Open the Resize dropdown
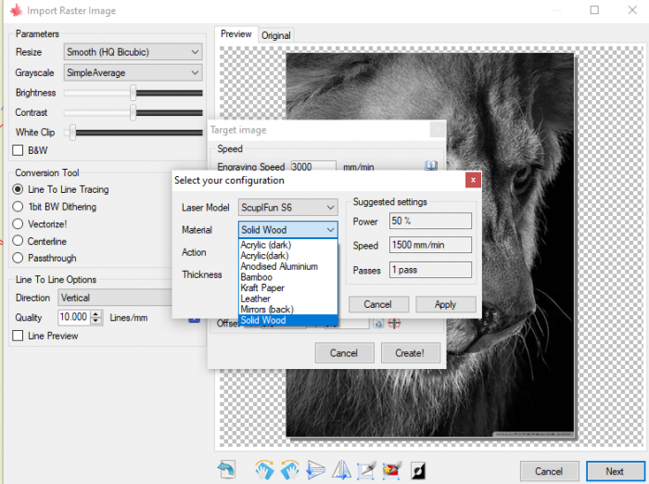 (x=133, y=52)
